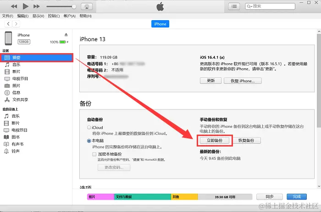Click the blue 完成 done button

pyautogui.click(x=297, y=197)
